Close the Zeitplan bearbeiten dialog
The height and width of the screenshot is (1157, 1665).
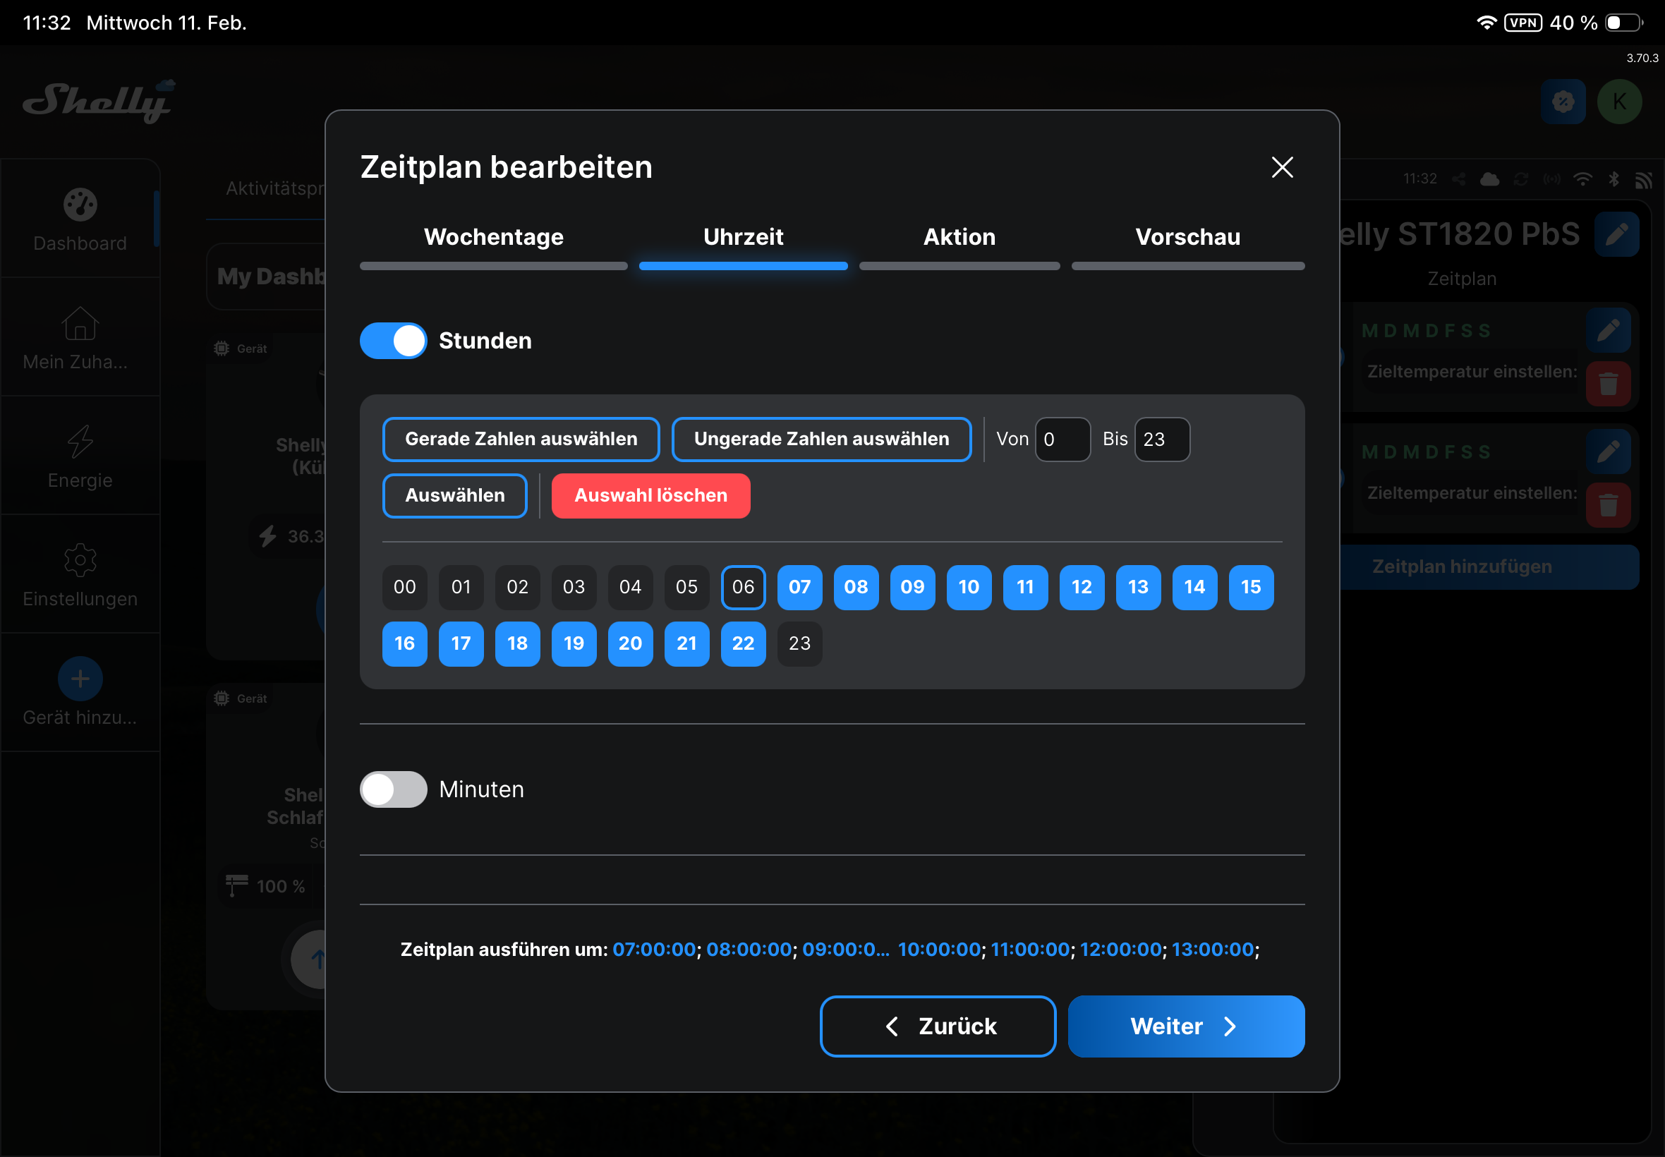click(x=1281, y=167)
